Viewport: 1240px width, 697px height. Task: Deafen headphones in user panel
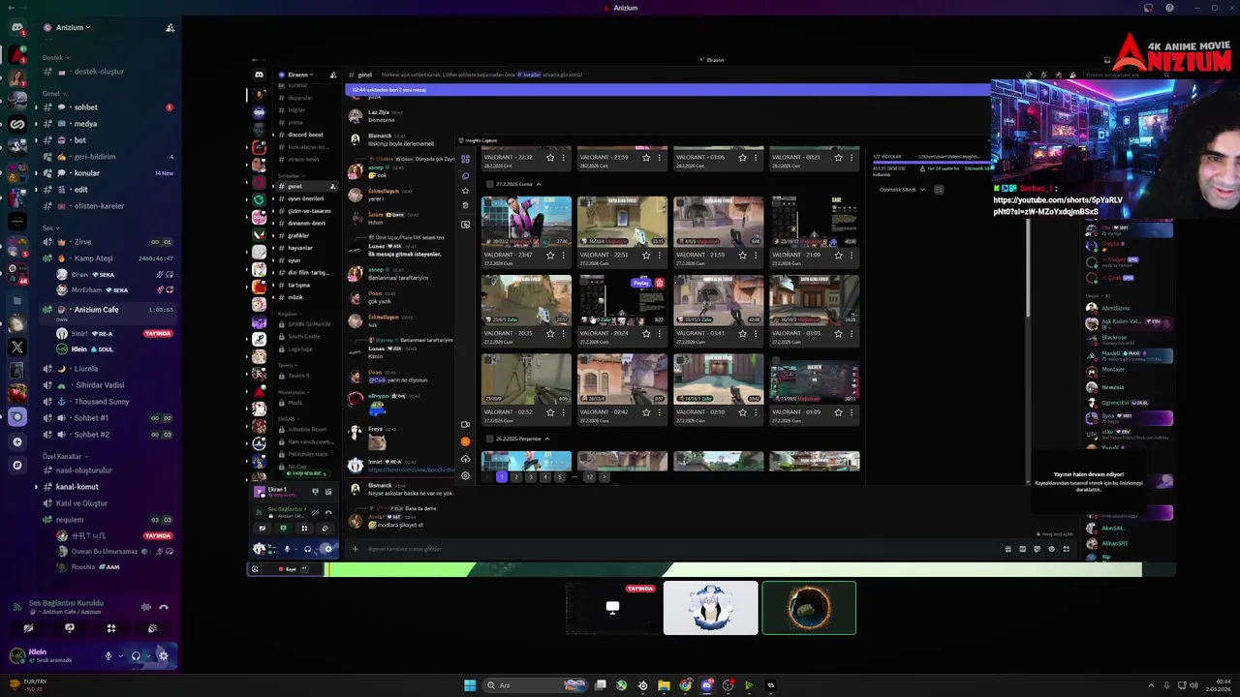click(x=136, y=656)
